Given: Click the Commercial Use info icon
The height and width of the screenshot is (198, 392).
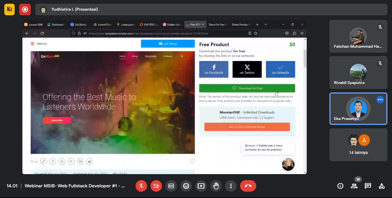Looking at the screenshot, I should (x=260, y=117).
